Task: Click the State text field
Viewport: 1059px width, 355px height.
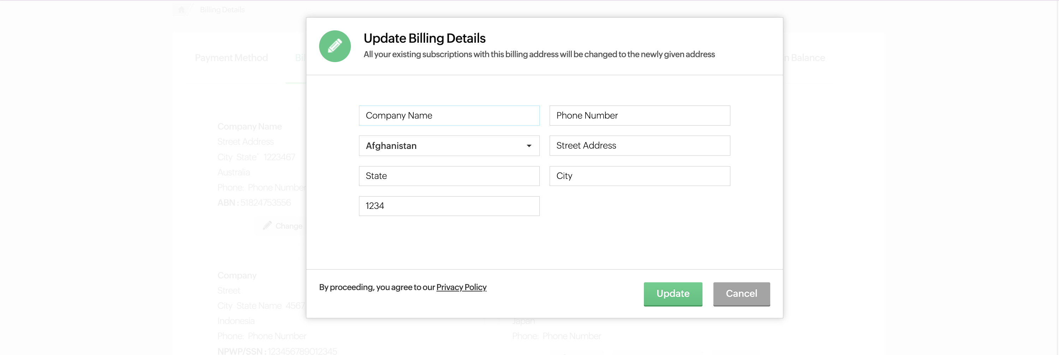Action: pos(449,176)
